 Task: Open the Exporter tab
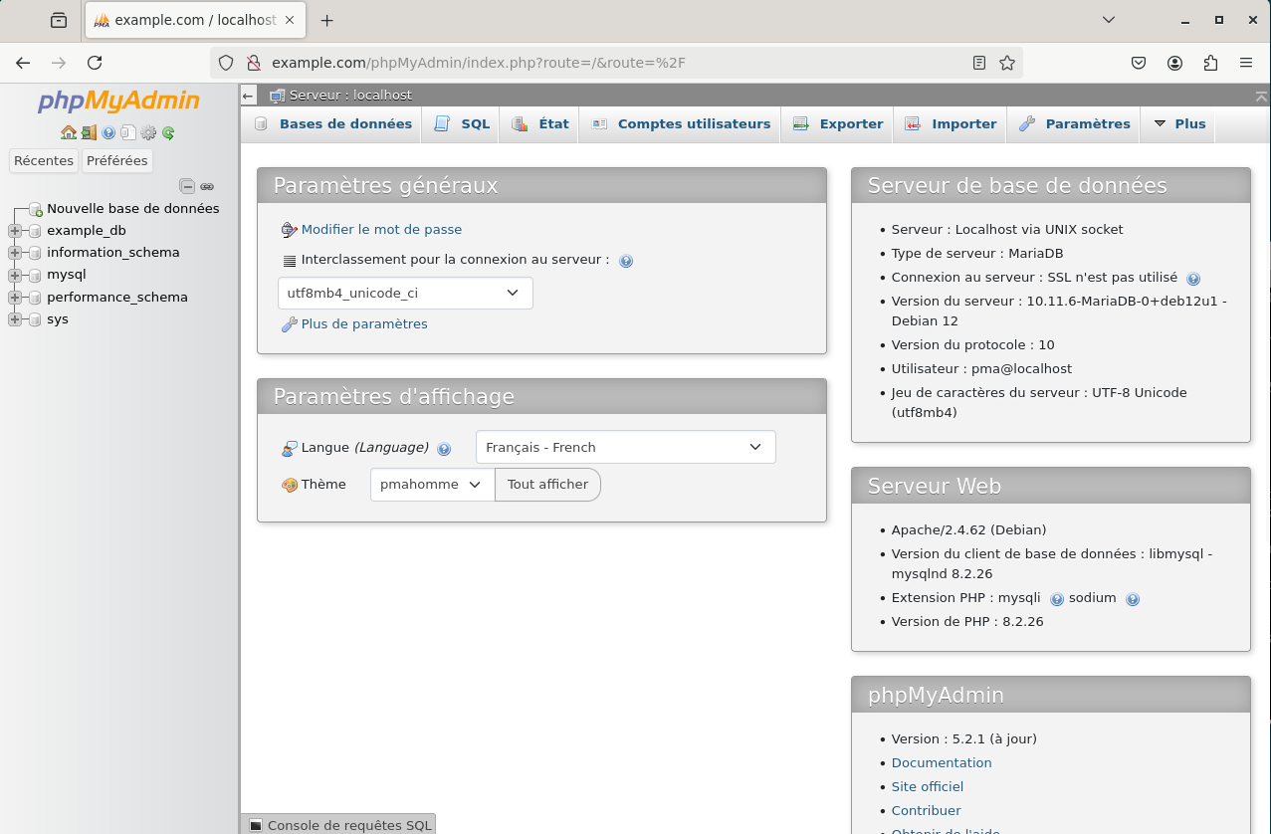(838, 124)
